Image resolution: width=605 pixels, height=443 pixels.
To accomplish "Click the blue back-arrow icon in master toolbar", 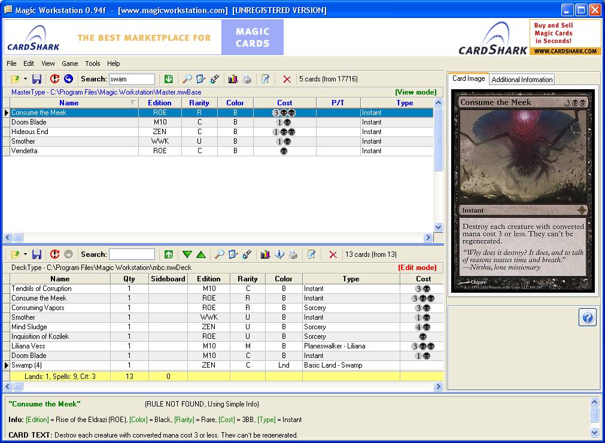I will [x=68, y=79].
